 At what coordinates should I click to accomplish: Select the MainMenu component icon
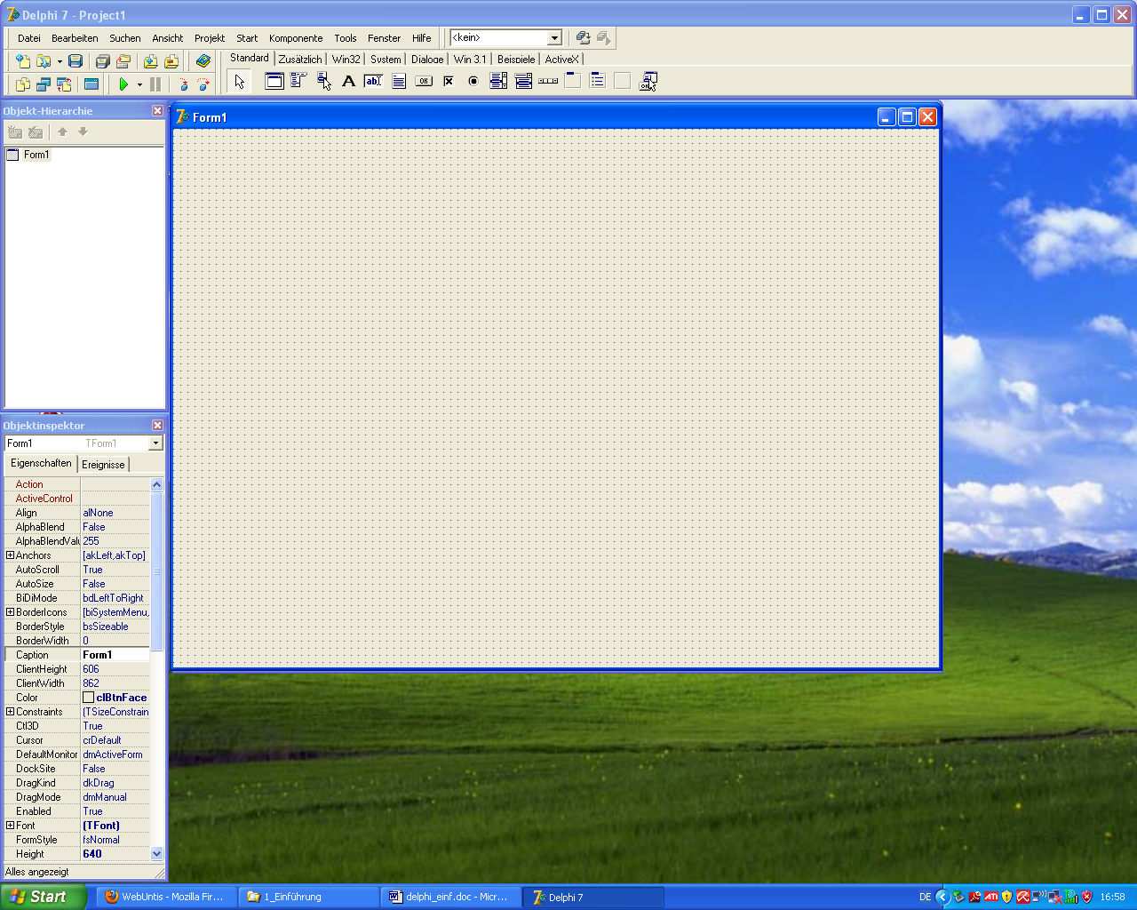299,82
